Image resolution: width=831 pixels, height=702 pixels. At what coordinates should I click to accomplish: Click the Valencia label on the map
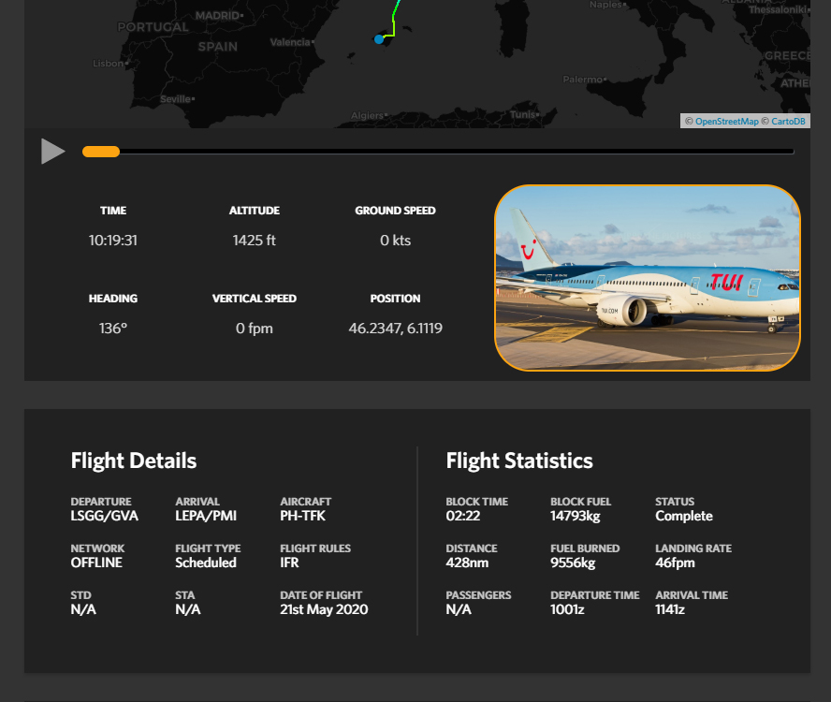pyautogui.click(x=290, y=42)
